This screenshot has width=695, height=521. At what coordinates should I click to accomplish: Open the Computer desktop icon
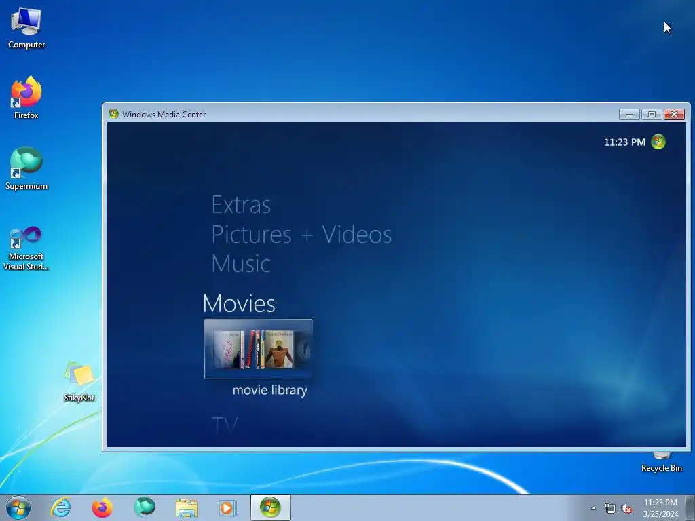pos(26,28)
